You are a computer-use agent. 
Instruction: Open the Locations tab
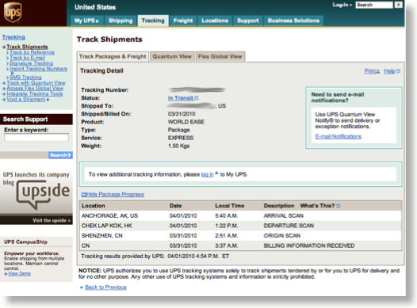point(215,21)
